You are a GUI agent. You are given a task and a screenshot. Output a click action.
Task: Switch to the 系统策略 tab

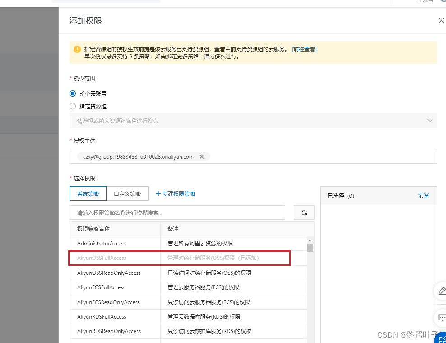tap(88, 193)
